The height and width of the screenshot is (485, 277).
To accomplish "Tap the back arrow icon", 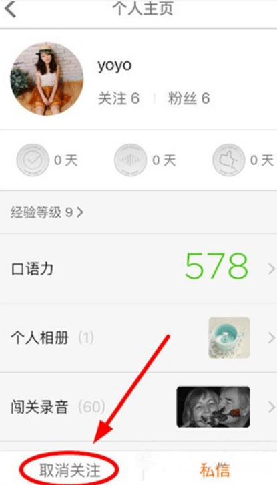I will pyautogui.click(x=10, y=9).
